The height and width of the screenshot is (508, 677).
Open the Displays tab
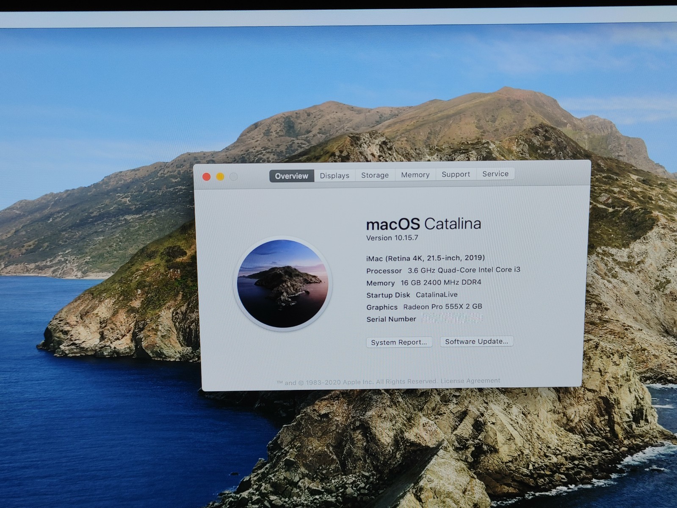click(334, 176)
